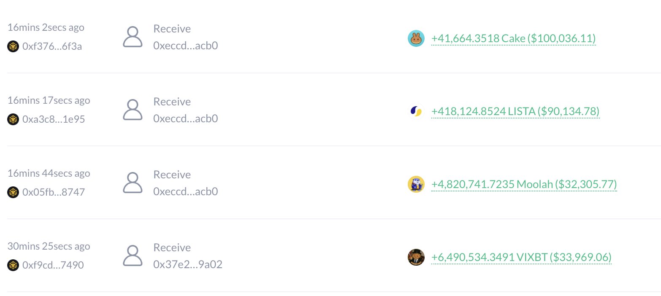This screenshot has height=296, width=661.
Task: Click BNB chain icon beside 0xf376...6f3a
Action: click(14, 46)
